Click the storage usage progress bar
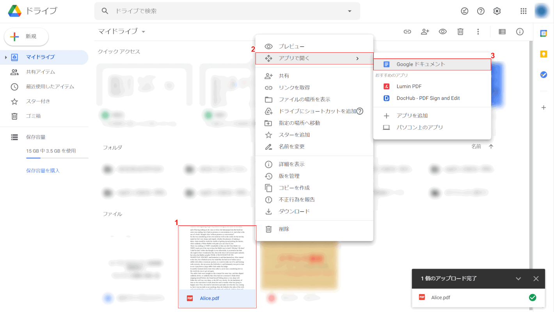The height and width of the screenshot is (312, 554). tap(57, 158)
